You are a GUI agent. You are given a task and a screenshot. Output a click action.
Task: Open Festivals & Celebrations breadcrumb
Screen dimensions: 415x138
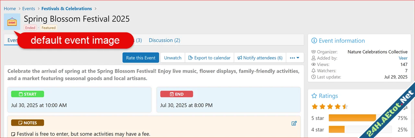tap(67, 8)
